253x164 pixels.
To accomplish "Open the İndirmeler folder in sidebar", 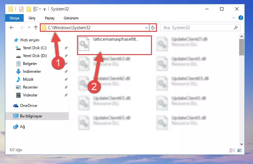I will pos(32,72).
